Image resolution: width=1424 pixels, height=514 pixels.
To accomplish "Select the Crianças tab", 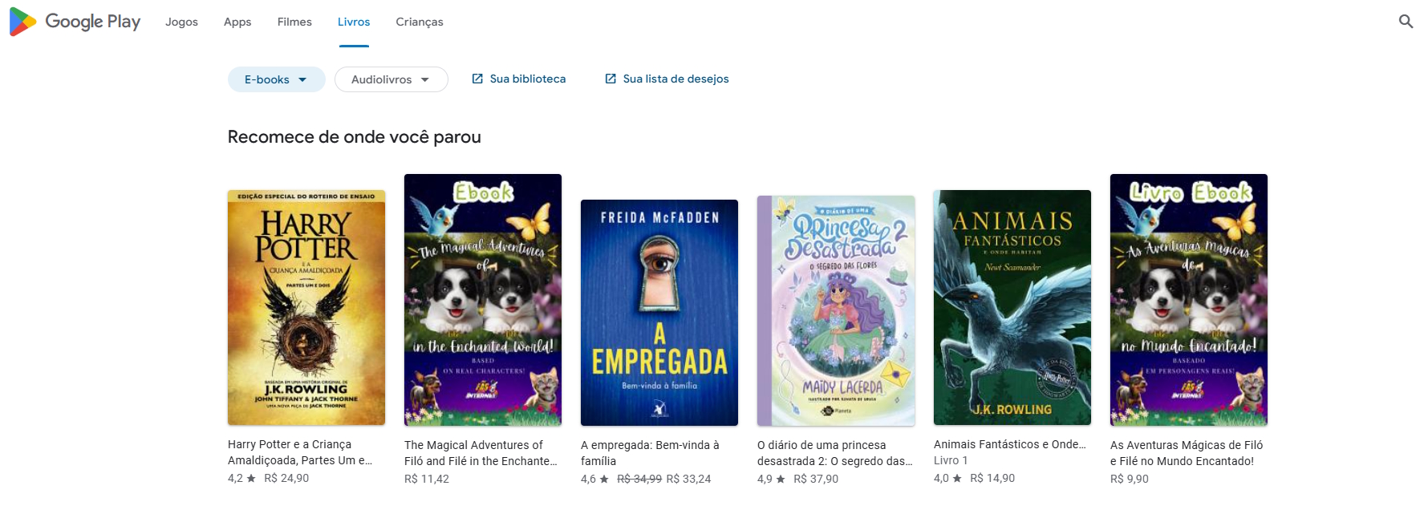I will (420, 22).
